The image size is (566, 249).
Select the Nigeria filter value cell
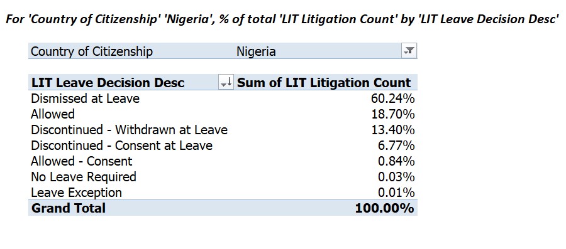point(256,51)
